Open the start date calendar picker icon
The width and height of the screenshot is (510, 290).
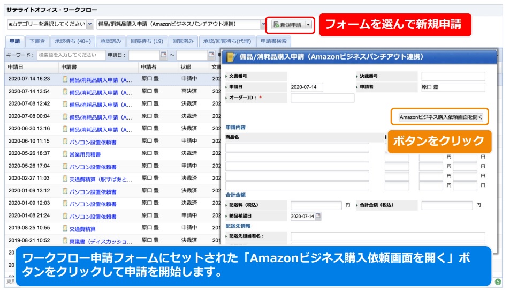pyautogui.click(x=164, y=55)
